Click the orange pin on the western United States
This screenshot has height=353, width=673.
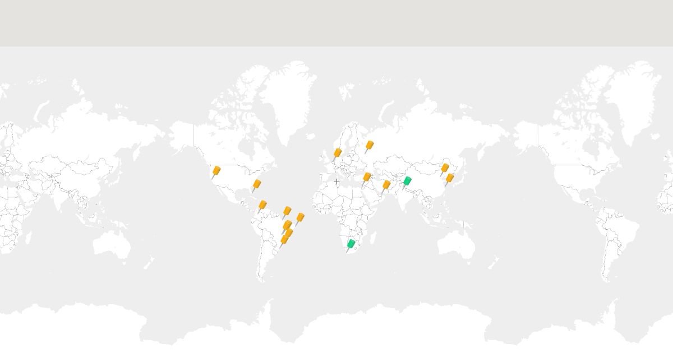(216, 171)
